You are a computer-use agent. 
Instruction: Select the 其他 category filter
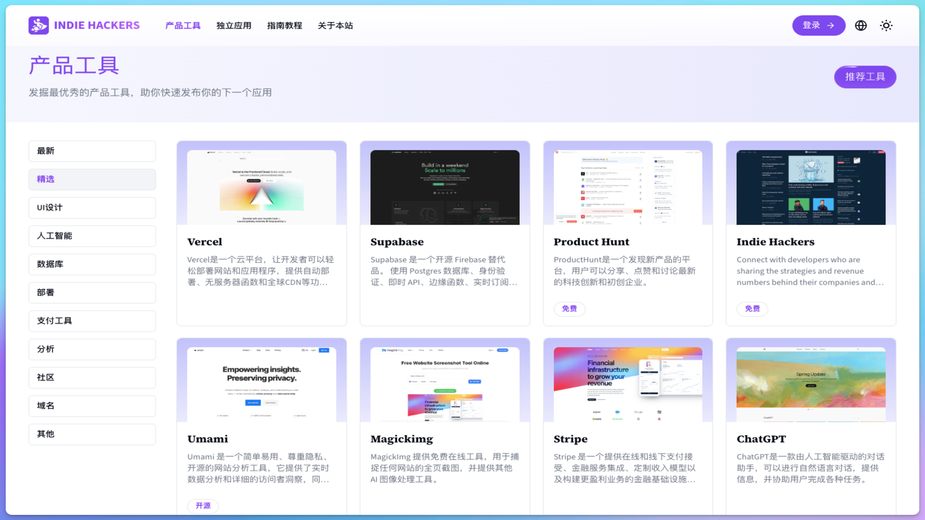point(92,434)
